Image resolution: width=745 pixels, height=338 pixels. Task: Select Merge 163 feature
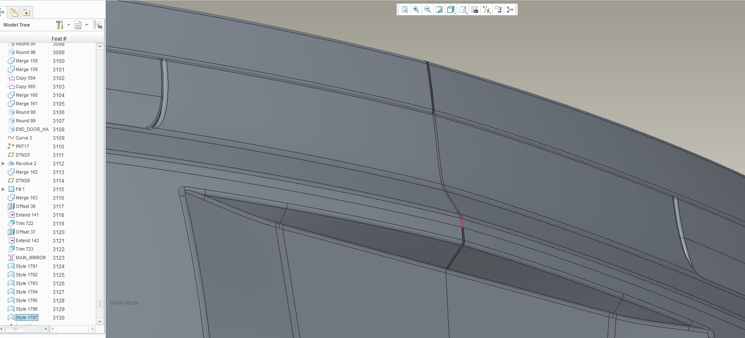(27, 198)
